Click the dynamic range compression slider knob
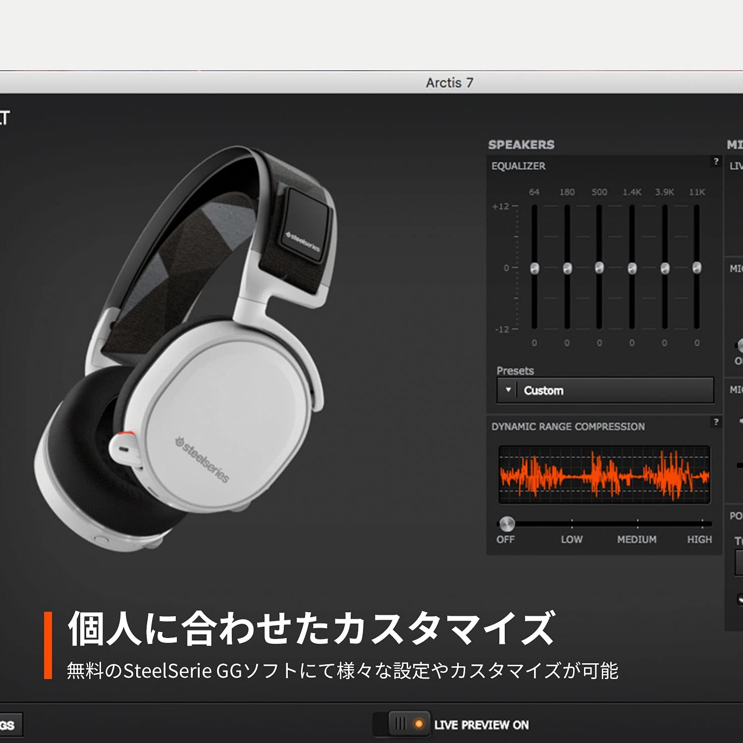 pos(507,523)
